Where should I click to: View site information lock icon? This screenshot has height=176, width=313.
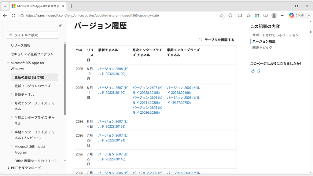click(x=22, y=15)
